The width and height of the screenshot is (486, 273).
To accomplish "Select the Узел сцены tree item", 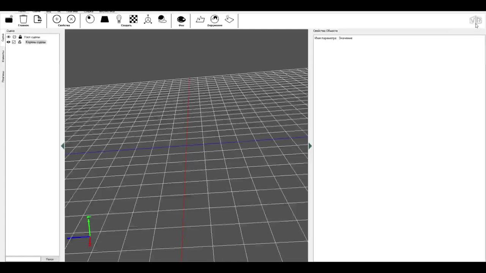I will [32, 37].
